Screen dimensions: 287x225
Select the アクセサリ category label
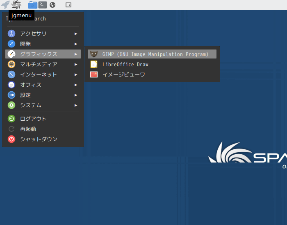click(x=33, y=34)
